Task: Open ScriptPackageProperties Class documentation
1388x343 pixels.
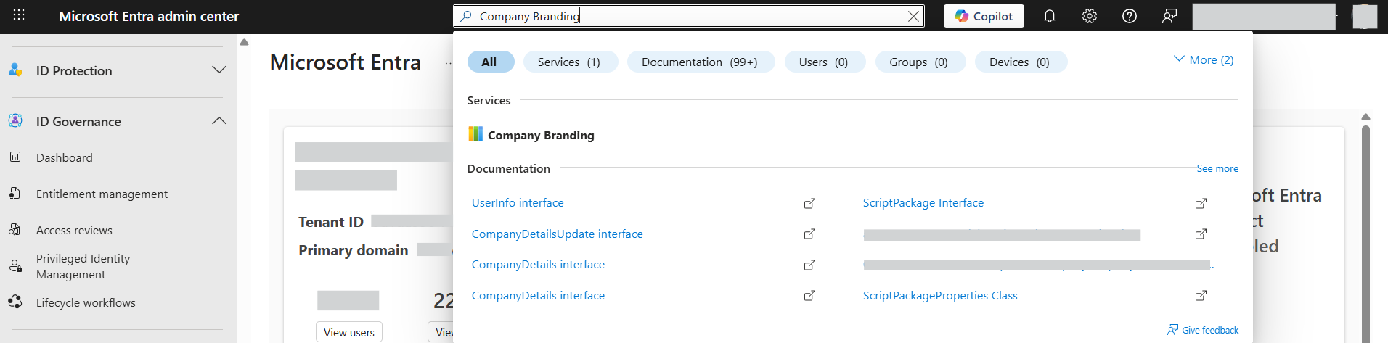Action: (x=940, y=295)
